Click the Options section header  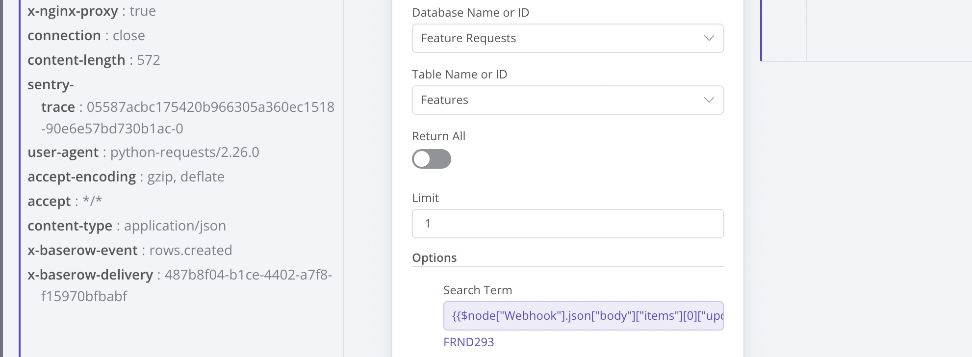(x=434, y=258)
